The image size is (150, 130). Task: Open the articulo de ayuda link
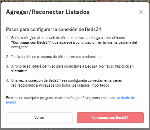(x=70, y=100)
